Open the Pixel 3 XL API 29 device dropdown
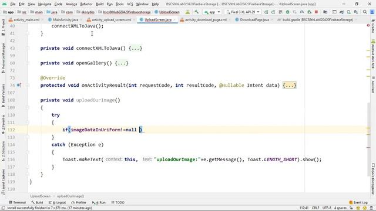Screen dimensions: 376x211 pyautogui.click(x=243, y=12)
